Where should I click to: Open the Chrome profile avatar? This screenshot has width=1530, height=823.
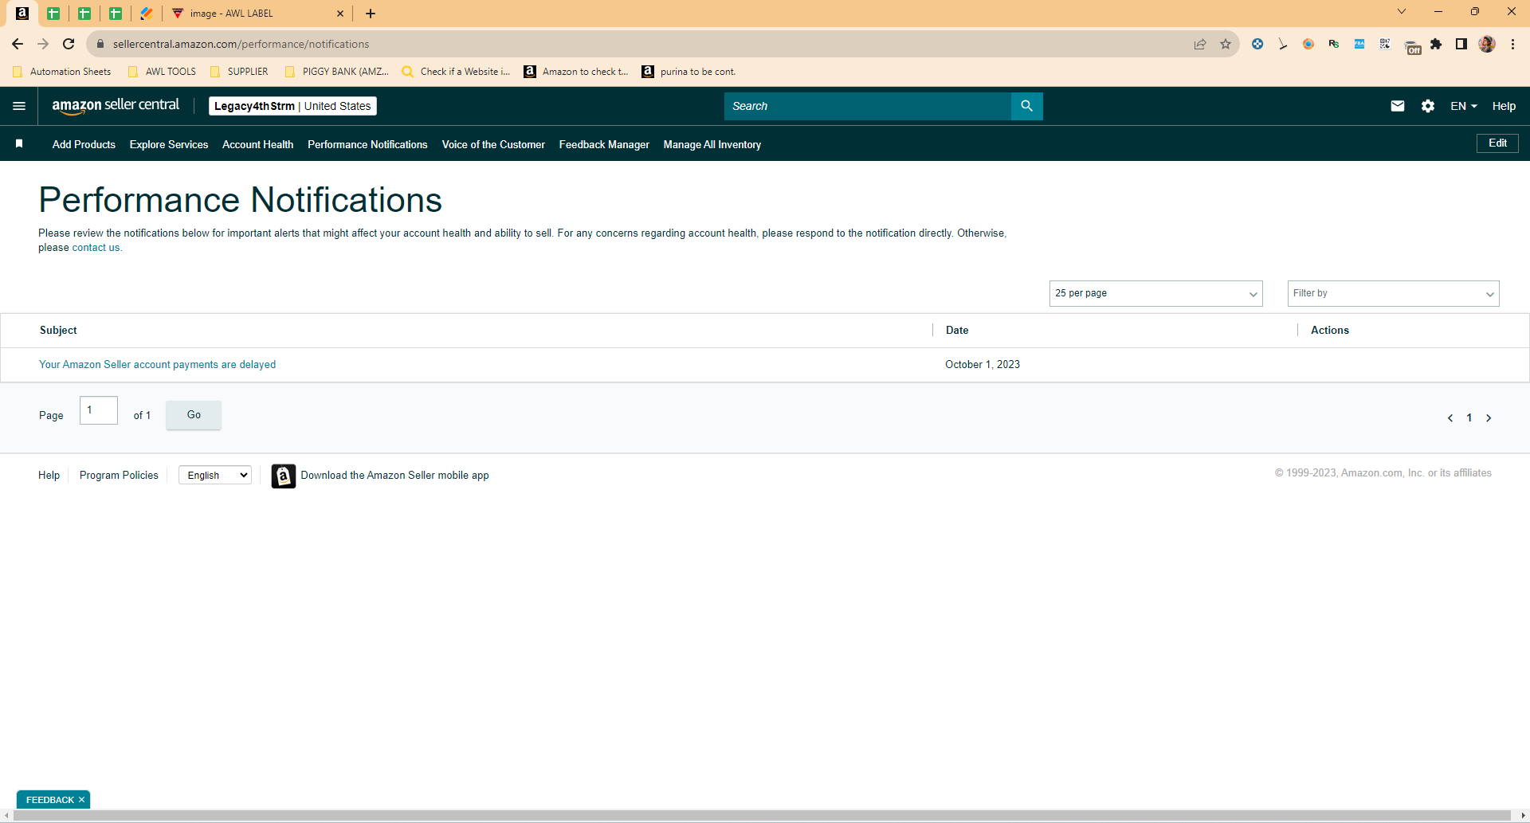click(x=1487, y=44)
